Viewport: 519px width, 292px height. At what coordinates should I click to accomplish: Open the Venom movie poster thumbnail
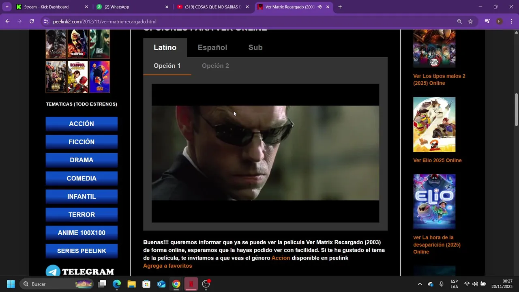(56, 44)
